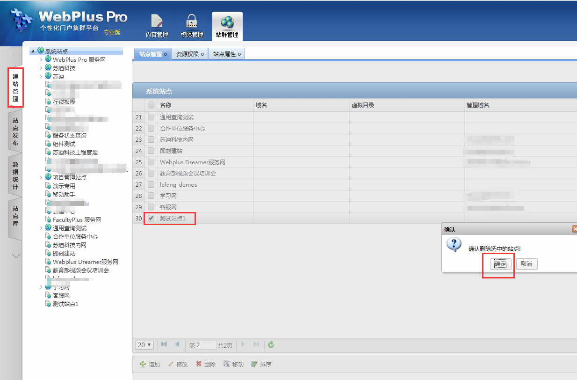The image size is (577, 380).
Task: Click 取消 in the confirm dialog
Action: coord(527,264)
